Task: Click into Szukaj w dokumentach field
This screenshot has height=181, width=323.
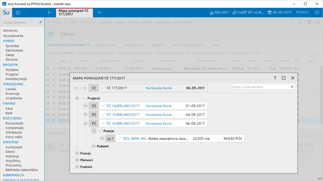Action: 261,87
